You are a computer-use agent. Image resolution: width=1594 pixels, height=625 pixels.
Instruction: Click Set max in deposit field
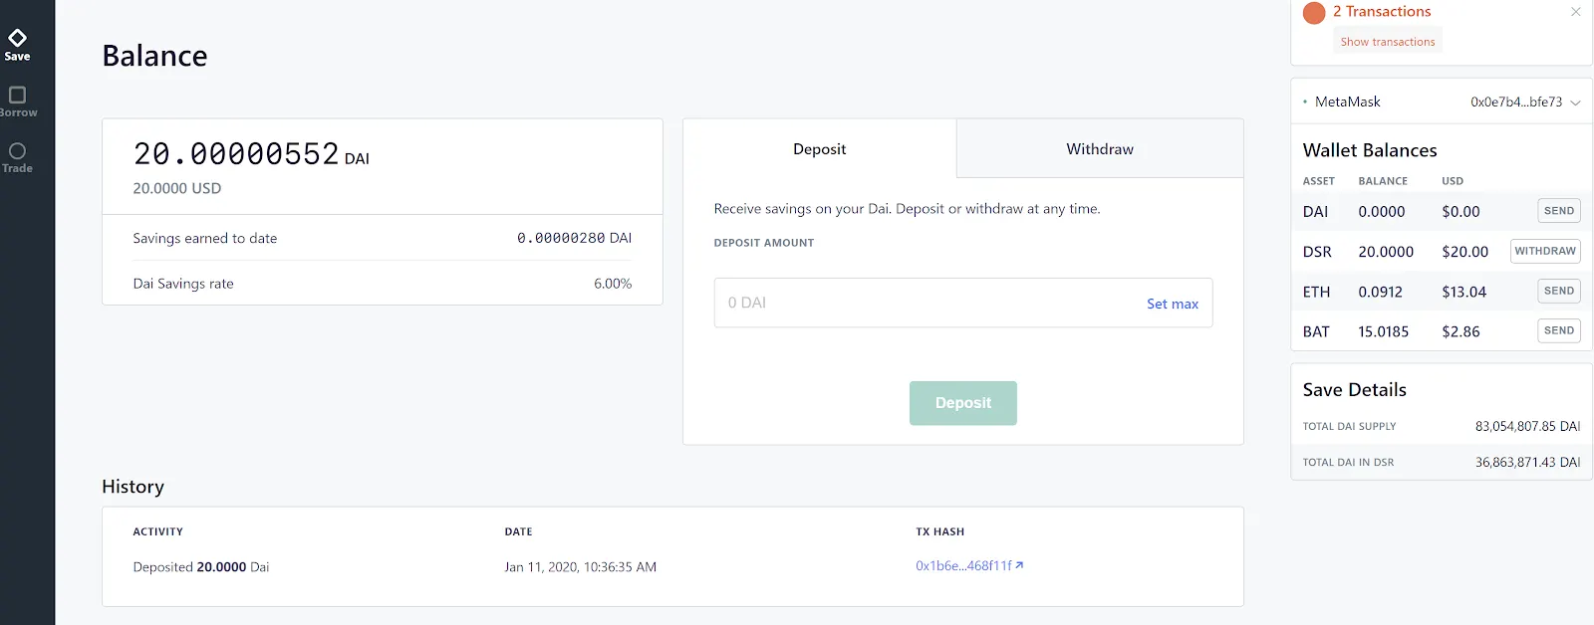tap(1172, 304)
